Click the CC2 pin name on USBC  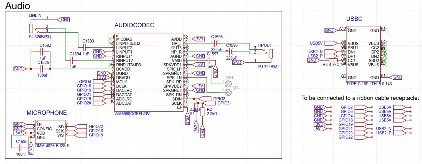pos(375,48)
